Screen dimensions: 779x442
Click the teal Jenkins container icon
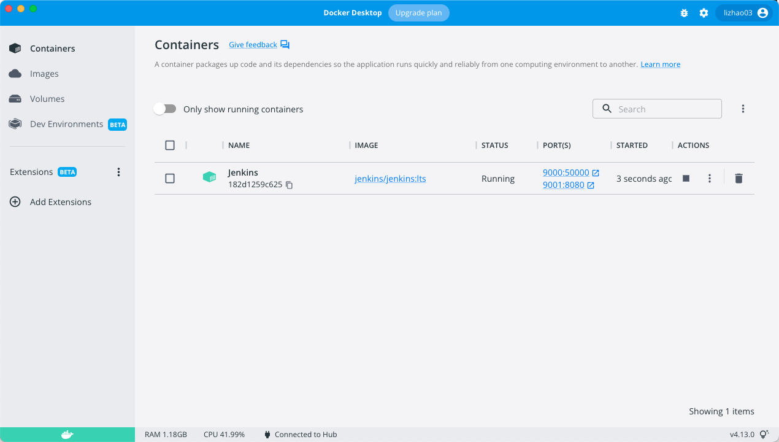click(210, 177)
